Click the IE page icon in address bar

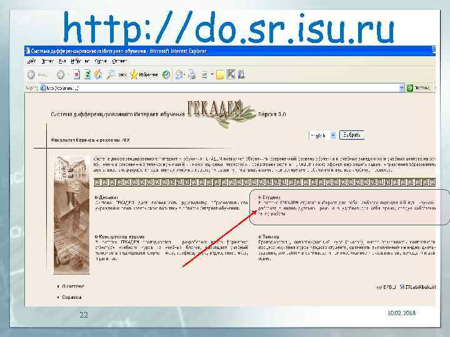coord(42,88)
